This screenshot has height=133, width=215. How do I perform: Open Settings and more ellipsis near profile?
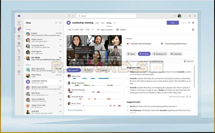coord(175,16)
